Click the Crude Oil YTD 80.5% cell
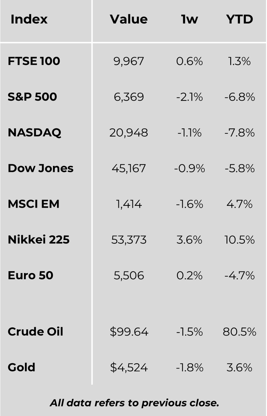Image resolution: width=267 pixels, height=416 pixels. pyautogui.click(x=240, y=332)
